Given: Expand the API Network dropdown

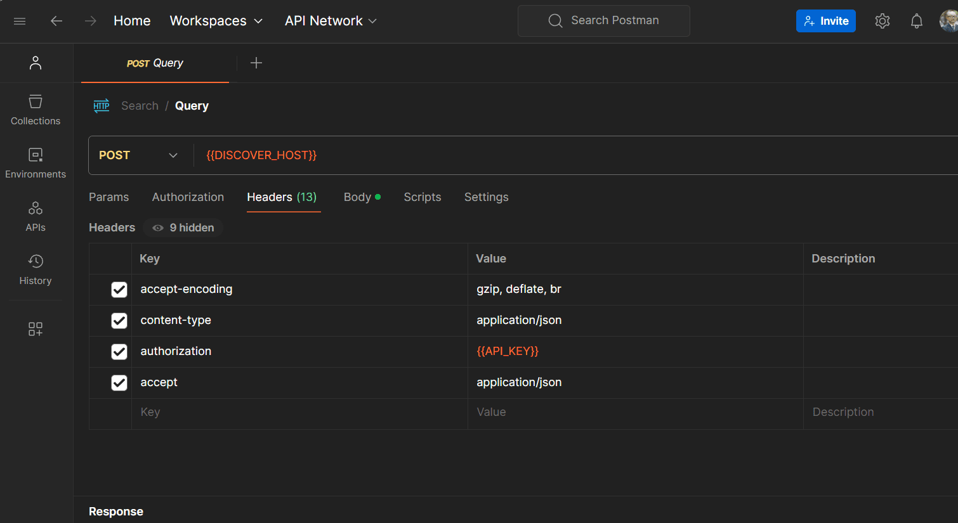Looking at the screenshot, I should pyautogui.click(x=331, y=21).
